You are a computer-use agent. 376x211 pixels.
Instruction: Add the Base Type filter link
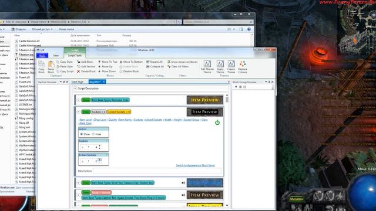point(85,123)
